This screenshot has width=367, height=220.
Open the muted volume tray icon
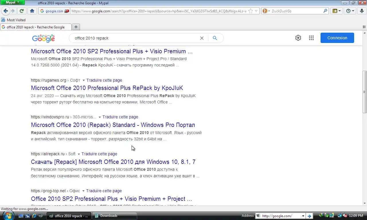(x=345, y=215)
